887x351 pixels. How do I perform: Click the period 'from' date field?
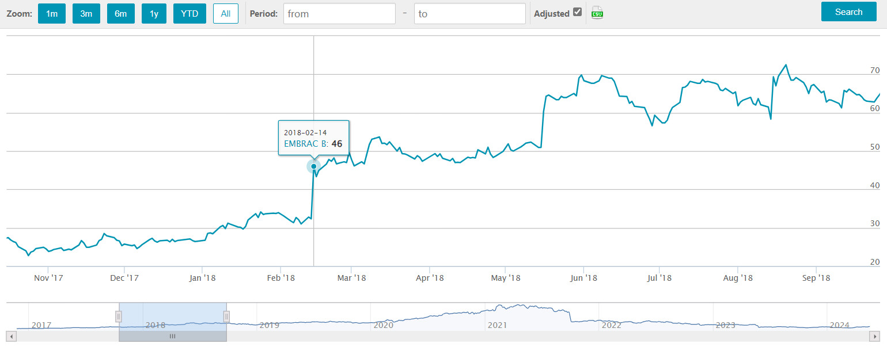point(339,14)
